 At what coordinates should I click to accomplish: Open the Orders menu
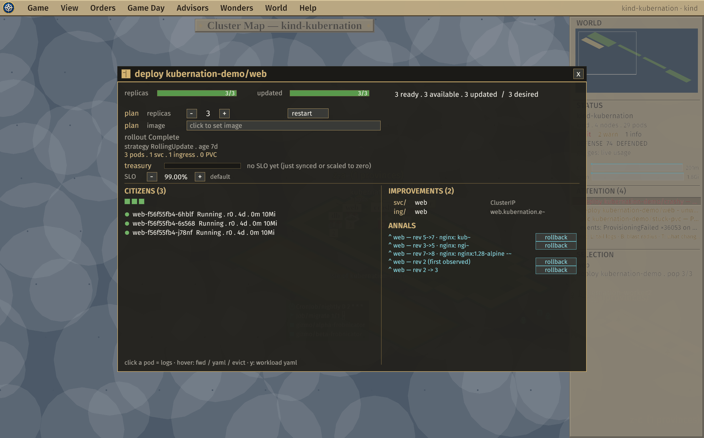click(x=103, y=8)
